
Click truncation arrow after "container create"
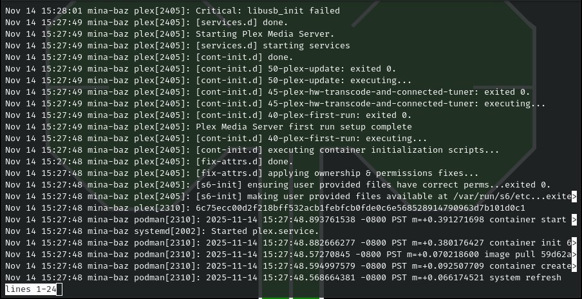point(574,266)
